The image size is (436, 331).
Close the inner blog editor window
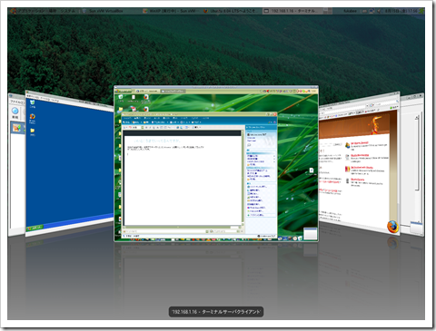point(275,114)
